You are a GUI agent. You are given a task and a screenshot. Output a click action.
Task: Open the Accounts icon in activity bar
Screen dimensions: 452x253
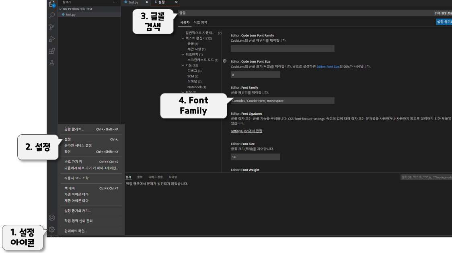(52, 218)
